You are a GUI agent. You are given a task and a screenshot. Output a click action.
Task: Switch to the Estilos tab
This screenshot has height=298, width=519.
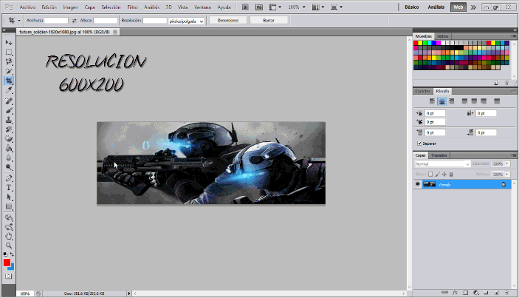tap(442, 36)
